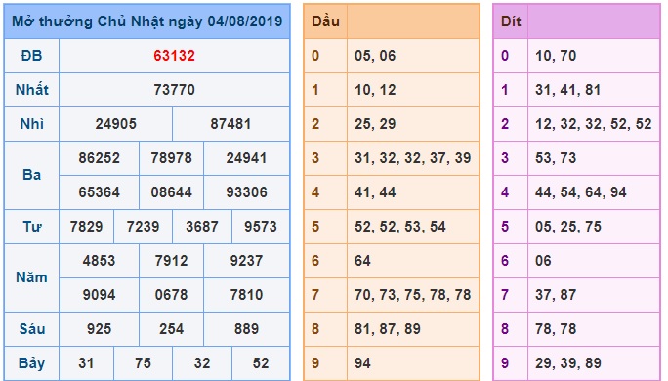Select Đầu table values '41, 44'
This screenshot has width=668, height=381.
(375, 192)
